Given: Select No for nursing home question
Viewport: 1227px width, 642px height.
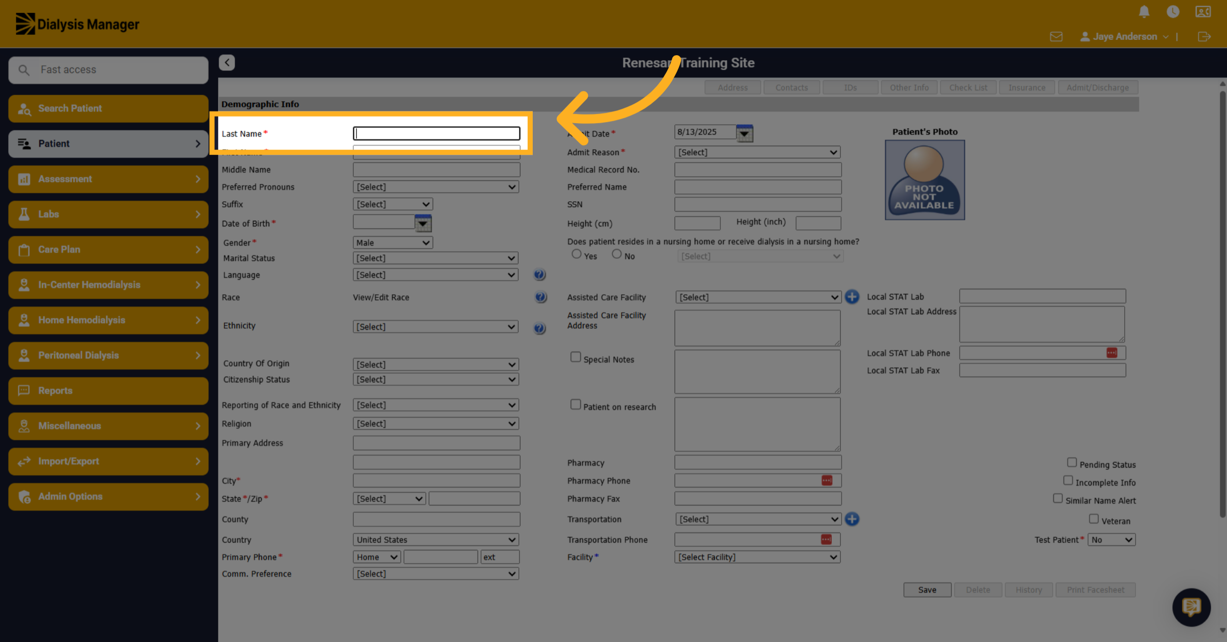Looking at the screenshot, I should coord(617,254).
